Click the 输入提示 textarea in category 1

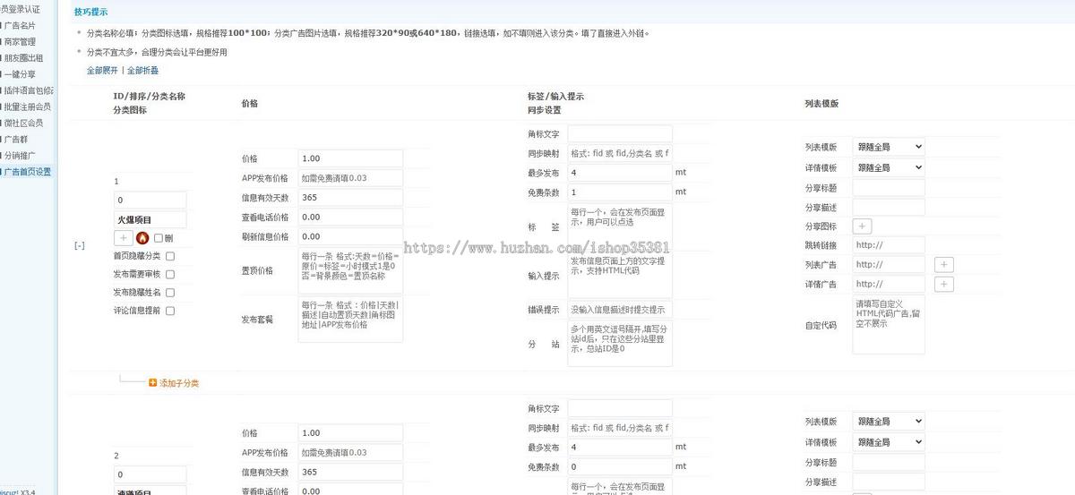pyautogui.click(x=620, y=276)
